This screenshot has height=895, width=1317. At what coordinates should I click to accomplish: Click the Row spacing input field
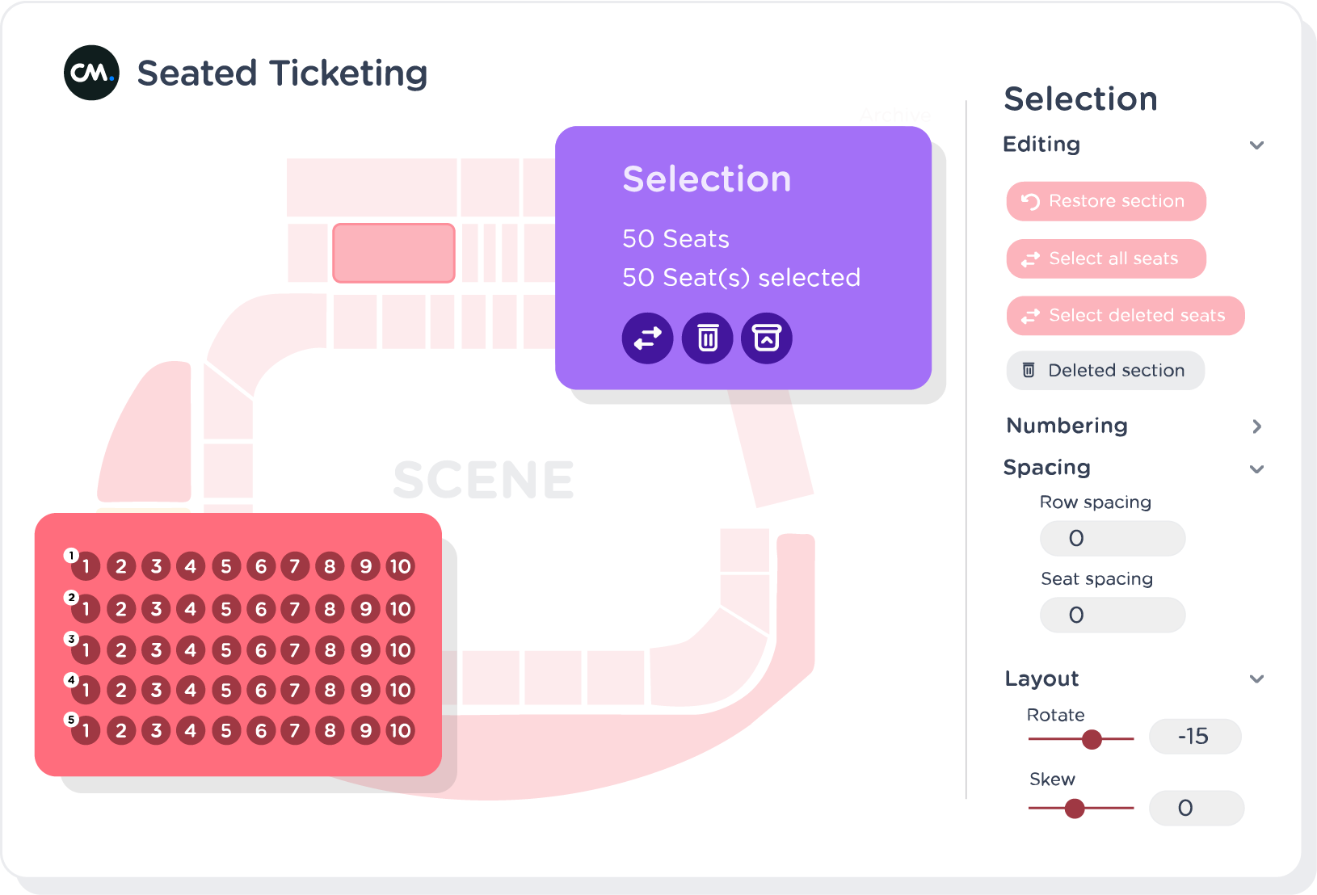point(1112,539)
